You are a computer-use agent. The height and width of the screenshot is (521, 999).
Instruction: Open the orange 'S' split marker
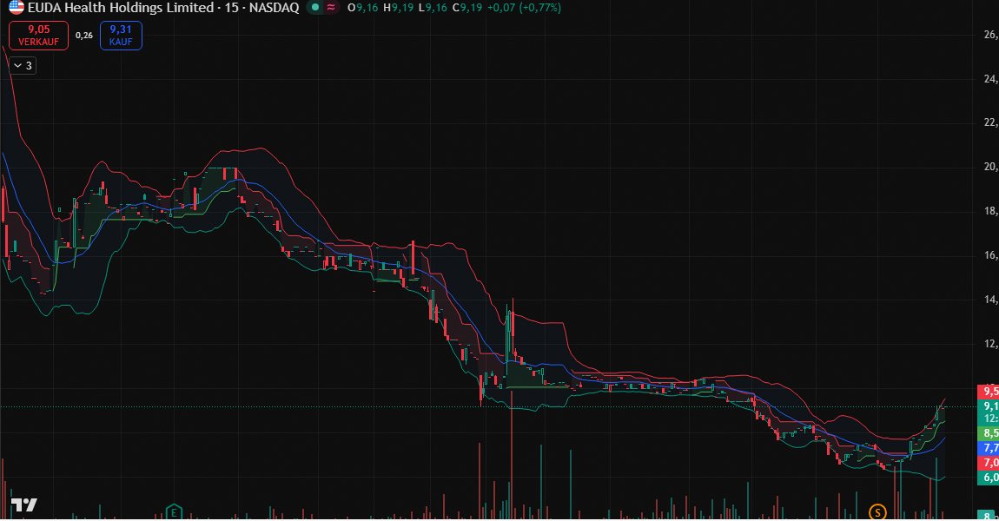[x=877, y=512]
